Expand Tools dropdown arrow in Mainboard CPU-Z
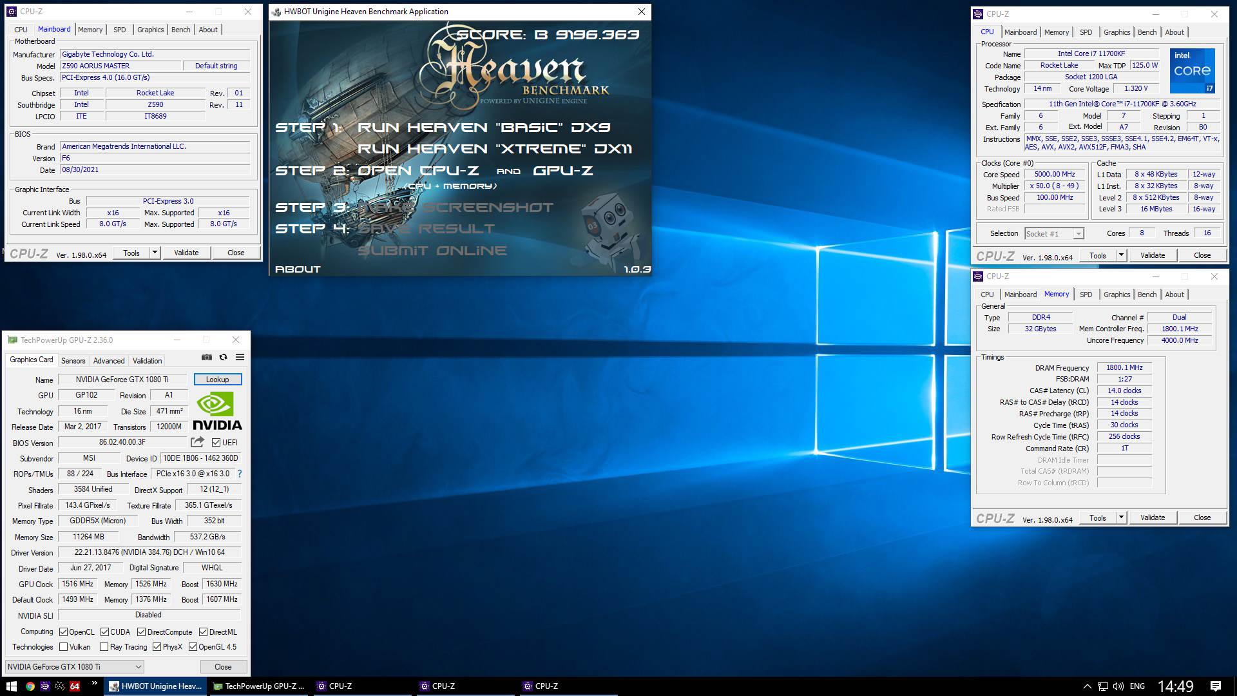This screenshot has width=1237, height=696. pos(155,253)
